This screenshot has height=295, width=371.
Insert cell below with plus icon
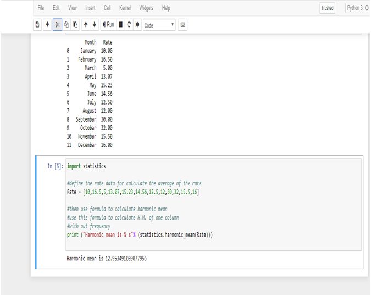(47, 25)
